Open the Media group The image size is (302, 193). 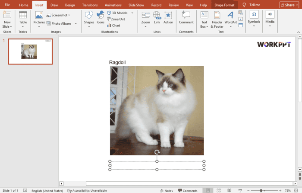tap(270, 19)
